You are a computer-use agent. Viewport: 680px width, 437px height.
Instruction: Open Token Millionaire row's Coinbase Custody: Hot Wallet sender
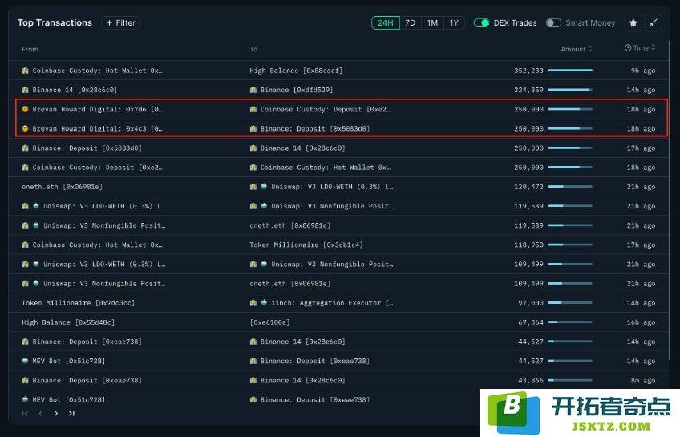pyautogui.click(x=97, y=245)
